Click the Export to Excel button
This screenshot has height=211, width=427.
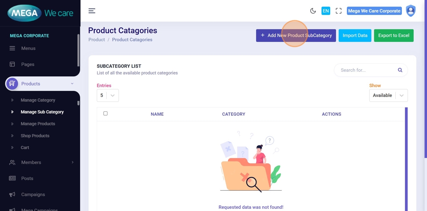[393, 35]
